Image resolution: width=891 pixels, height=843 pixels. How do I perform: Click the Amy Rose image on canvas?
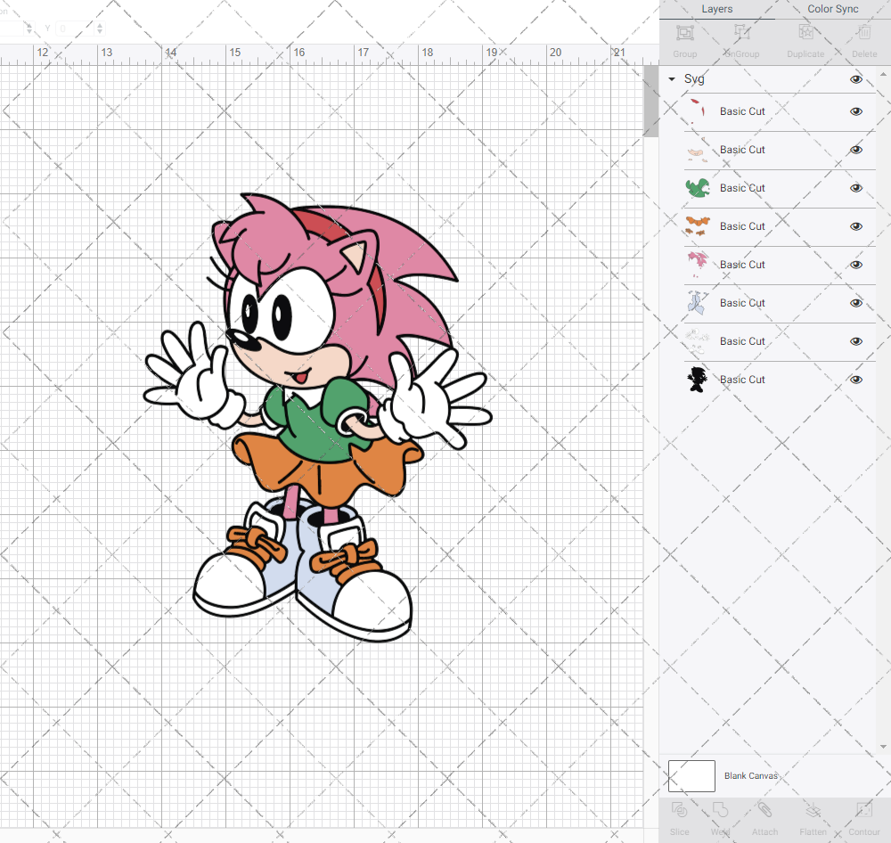pyautogui.click(x=318, y=418)
